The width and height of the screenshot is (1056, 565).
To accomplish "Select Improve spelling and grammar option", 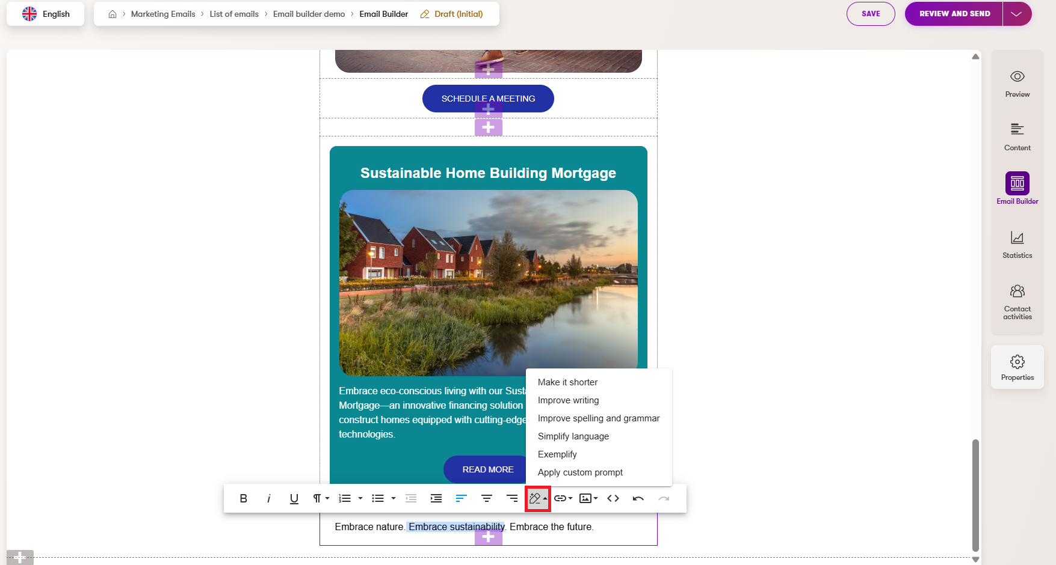I will (x=598, y=418).
